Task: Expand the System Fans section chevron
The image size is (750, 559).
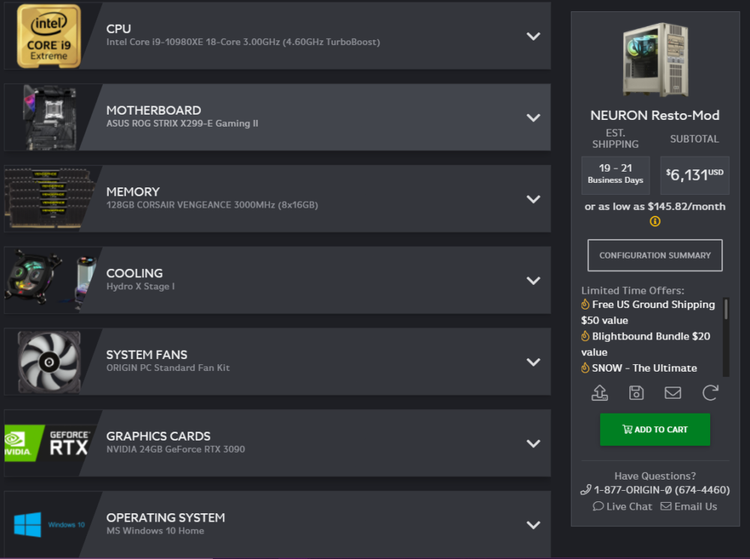Action: 532,362
